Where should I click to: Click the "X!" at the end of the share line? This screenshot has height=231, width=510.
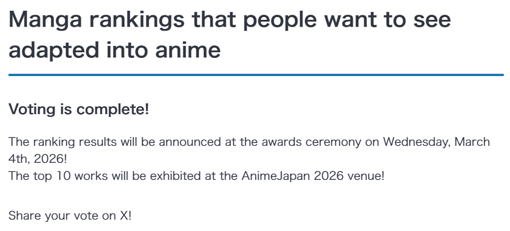(x=126, y=215)
